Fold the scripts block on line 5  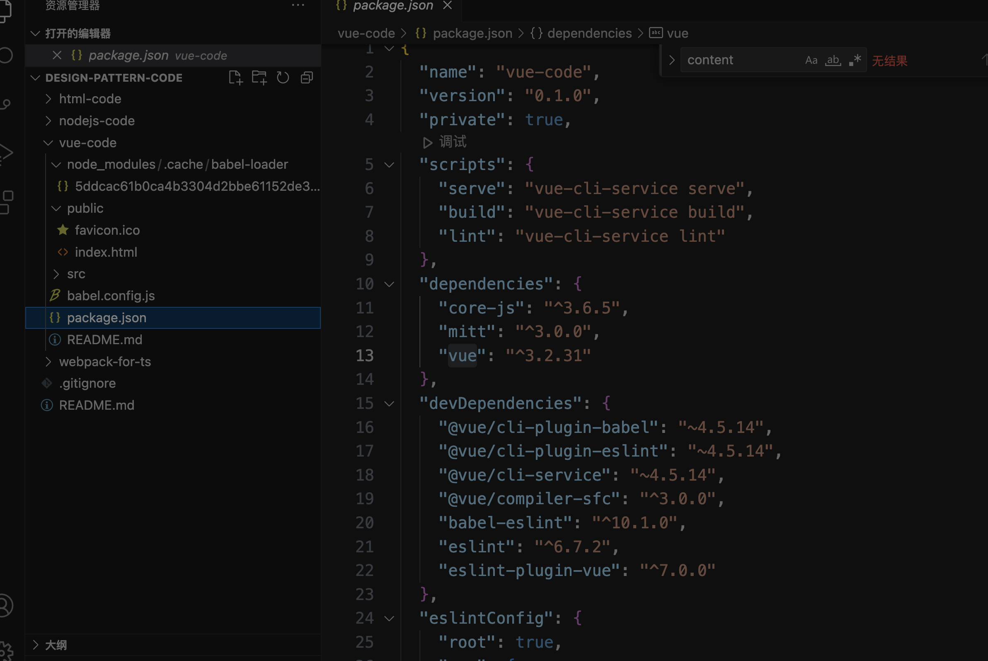pos(389,165)
